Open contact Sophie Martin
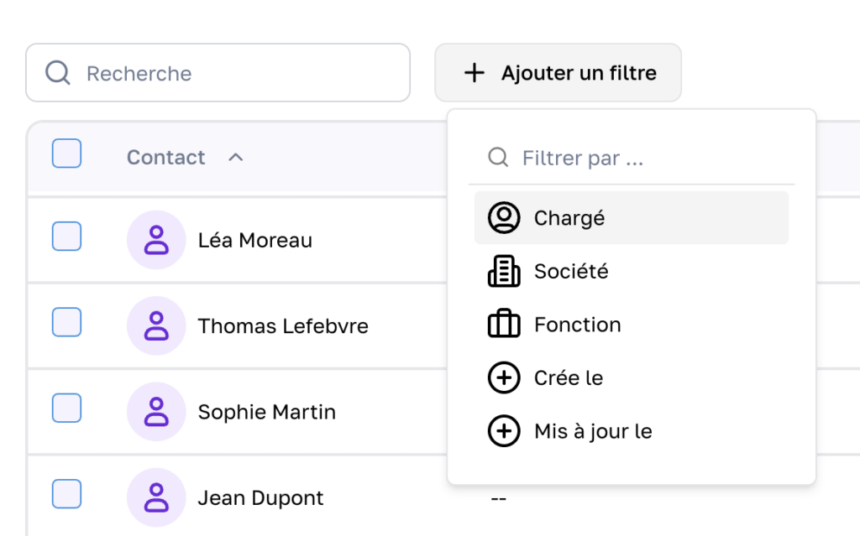860x536 pixels. pos(266,412)
